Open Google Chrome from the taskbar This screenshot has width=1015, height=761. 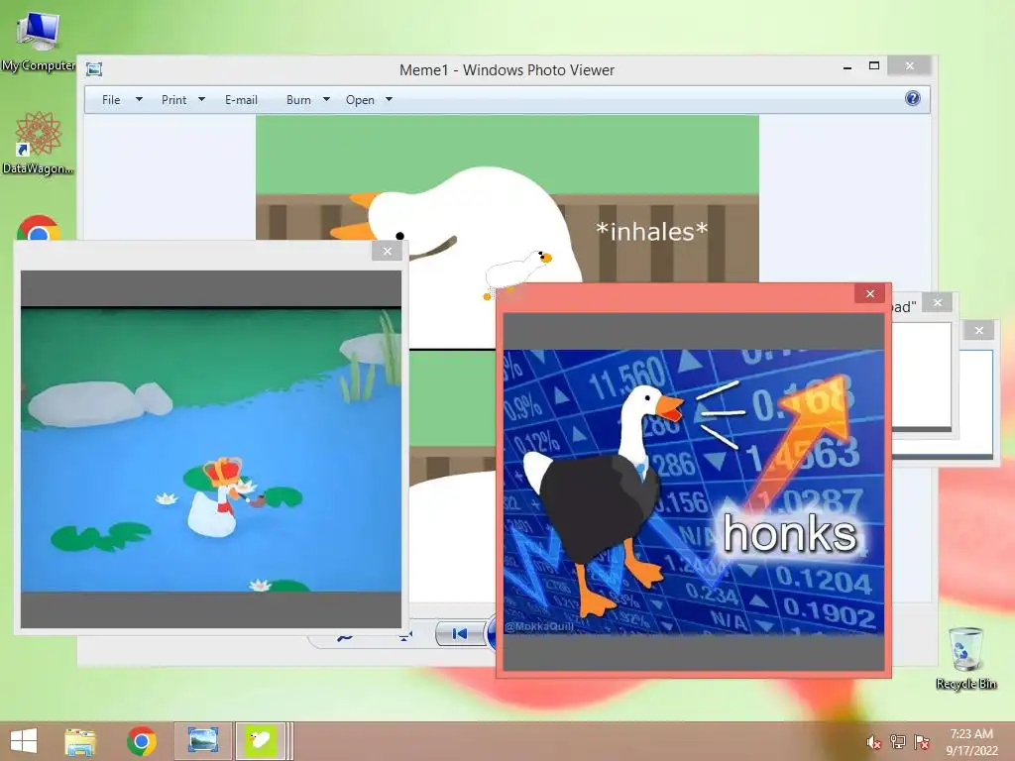[x=142, y=741]
